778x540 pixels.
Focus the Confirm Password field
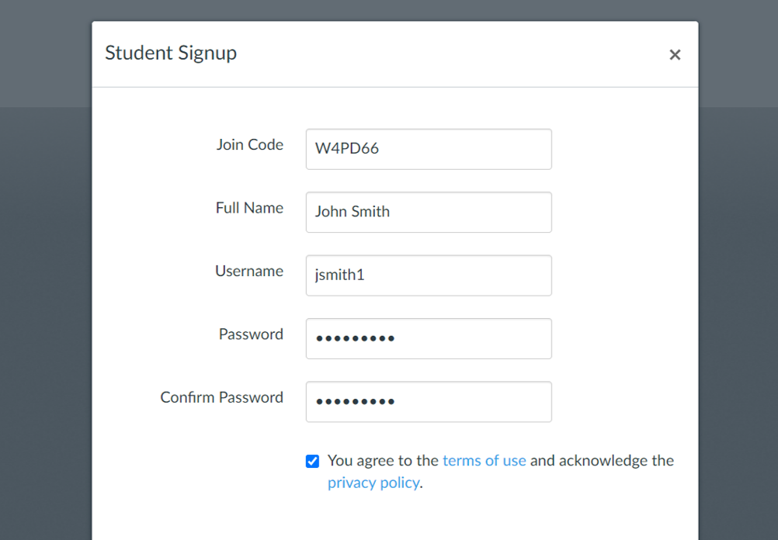coord(429,402)
